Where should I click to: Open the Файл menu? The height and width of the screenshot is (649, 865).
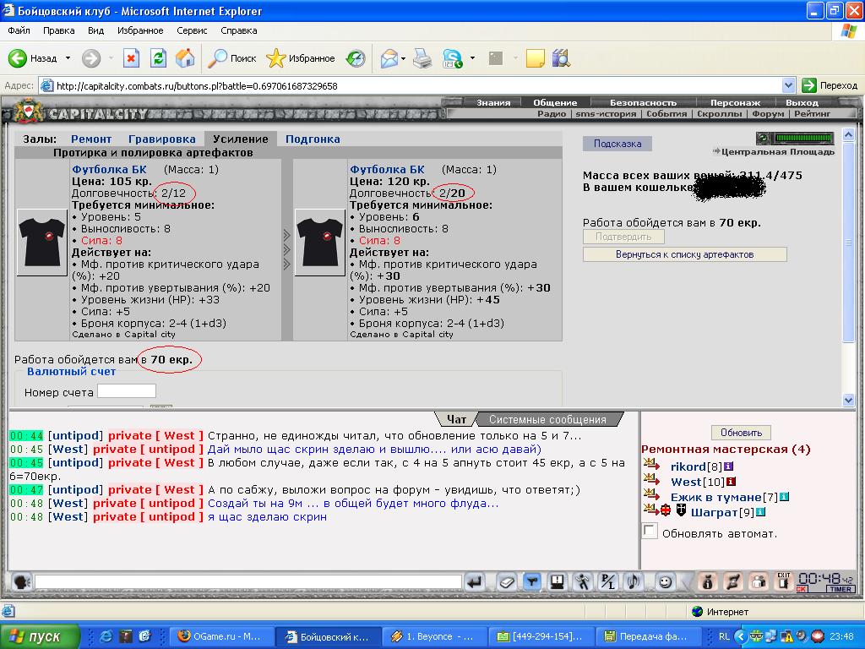point(19,30)
